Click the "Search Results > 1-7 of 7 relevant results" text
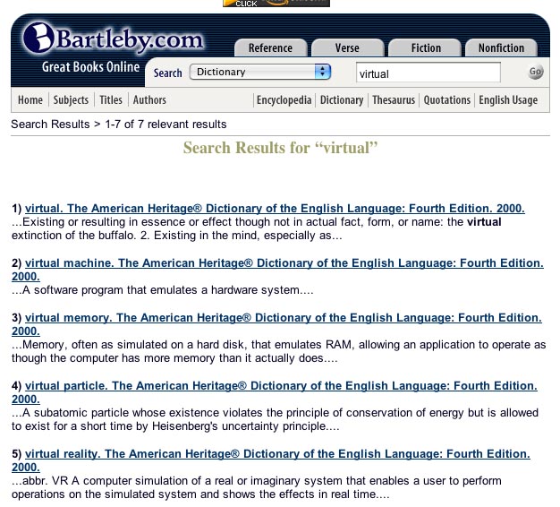This screenshot has width=560, height=507. [x=119, y=125]
